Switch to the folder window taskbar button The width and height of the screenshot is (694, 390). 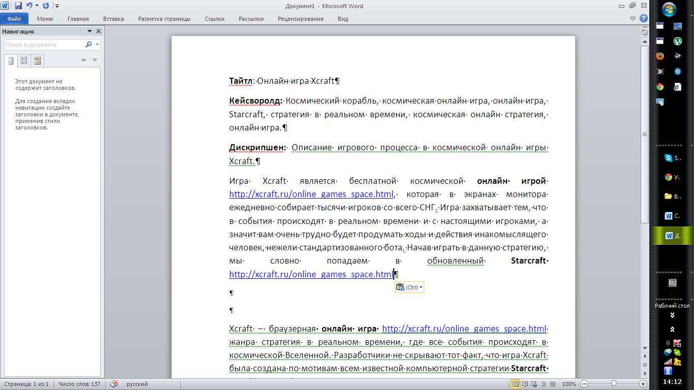(673, 196)
